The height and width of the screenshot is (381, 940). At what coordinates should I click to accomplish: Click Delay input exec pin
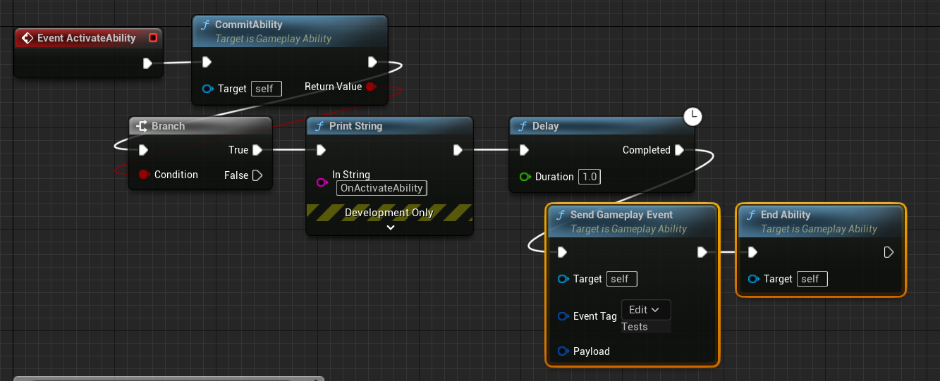coord(524,149)
